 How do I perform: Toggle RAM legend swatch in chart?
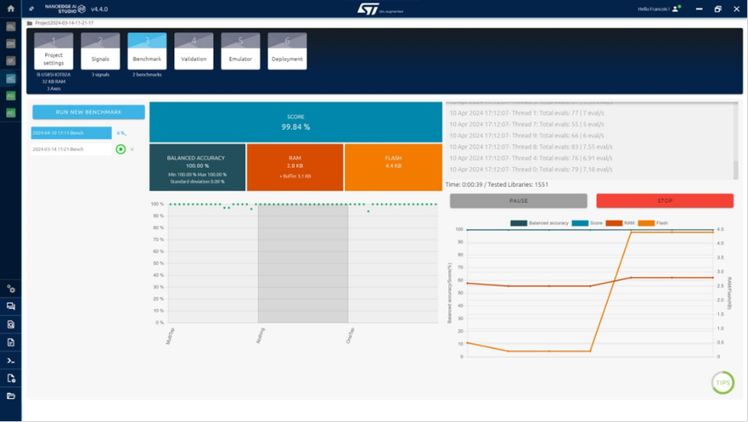click(x=614, y=223)
